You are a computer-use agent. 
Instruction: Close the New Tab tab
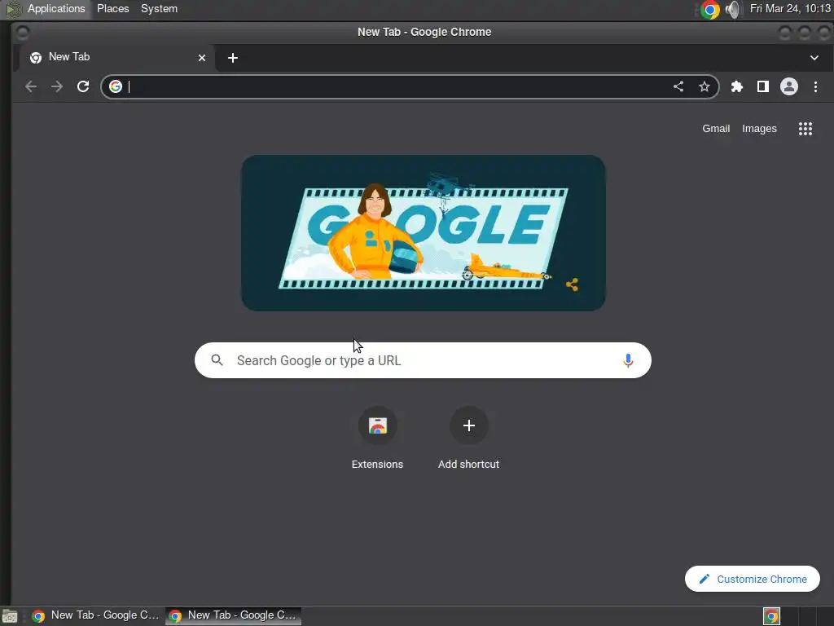(x=202, y=58)
